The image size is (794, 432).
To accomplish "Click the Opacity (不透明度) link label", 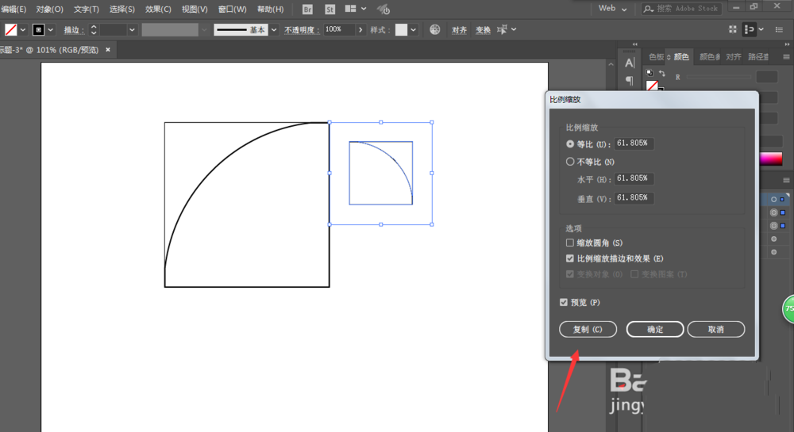I will [x=302, y=30].
